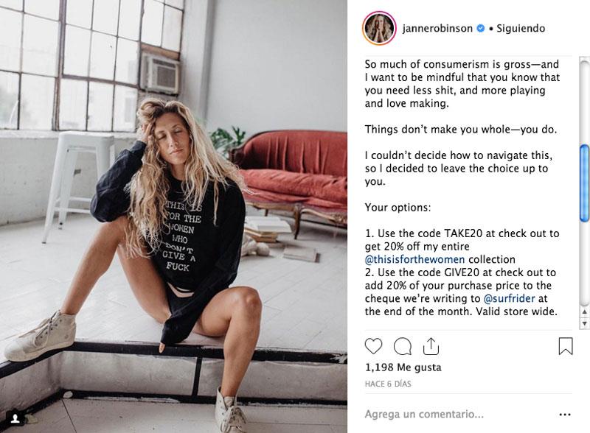Image resolution: width=590 pixels, height=433 pixels.
Task: Open the three-dot more options menu
Action: pyautogui.click(x=565, y=414)
